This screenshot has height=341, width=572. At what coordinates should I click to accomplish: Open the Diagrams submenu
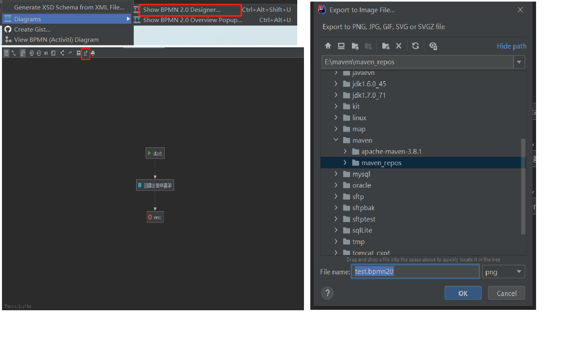click(67, 19)
